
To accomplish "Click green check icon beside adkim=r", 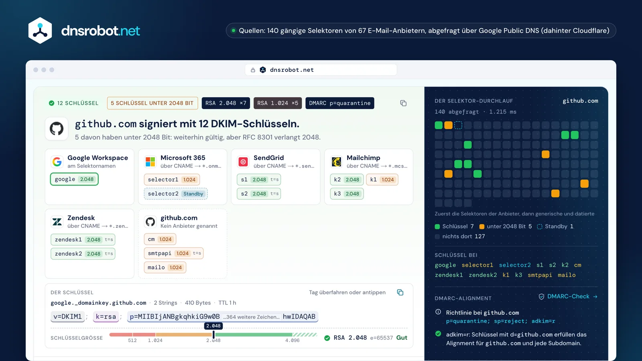I will [x=438, y=334].
